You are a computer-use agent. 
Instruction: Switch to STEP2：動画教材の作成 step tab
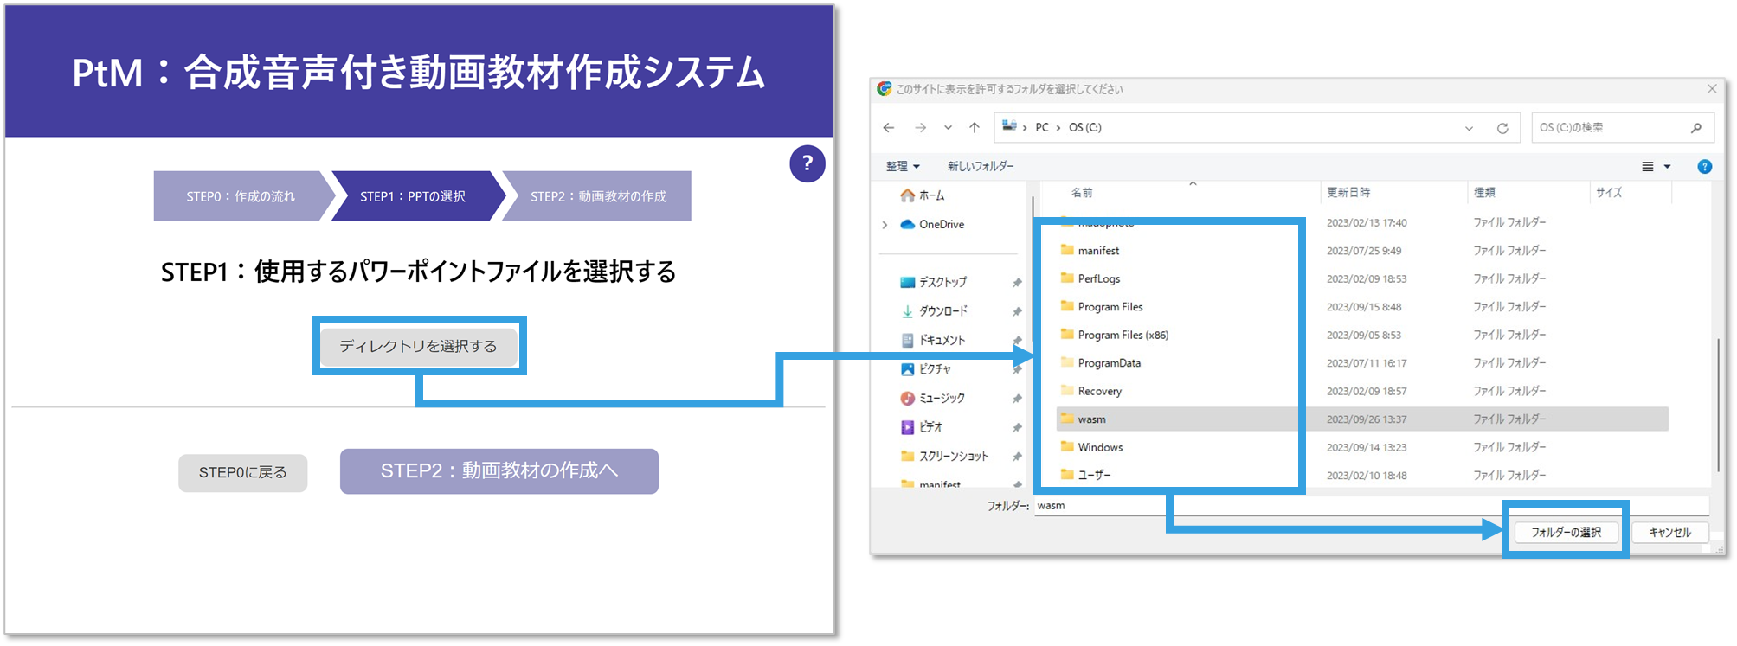tap(598, 196)
